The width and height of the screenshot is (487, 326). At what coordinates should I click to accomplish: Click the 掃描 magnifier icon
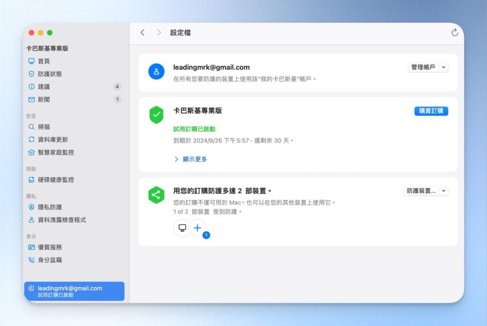click(31, 127)
